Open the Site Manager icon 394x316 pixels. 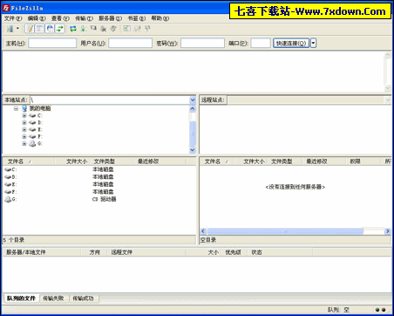10,29
